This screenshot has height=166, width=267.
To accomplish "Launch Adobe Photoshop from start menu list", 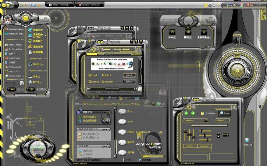I will tap(14, 45).
